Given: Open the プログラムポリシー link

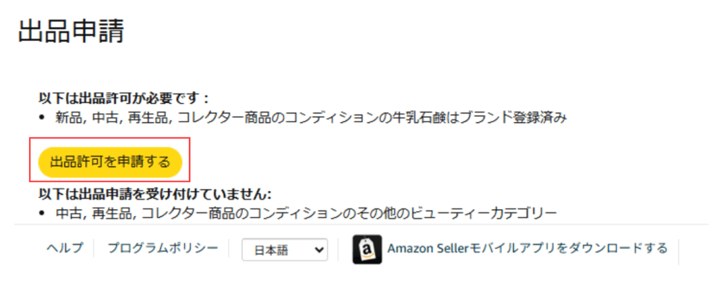Looking at the screenshot, I should pyautogui.click(x=163, y=248).
